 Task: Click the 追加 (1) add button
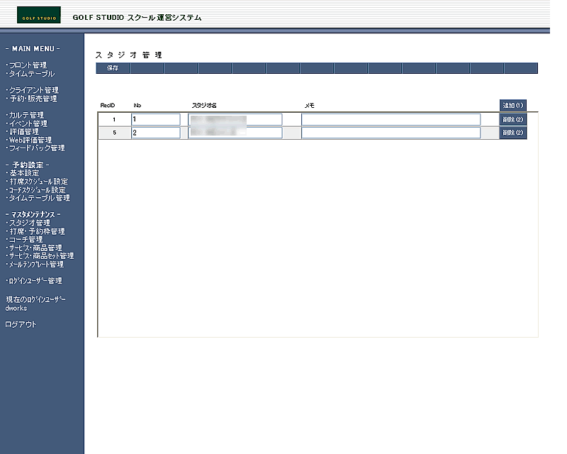point(512,106)
